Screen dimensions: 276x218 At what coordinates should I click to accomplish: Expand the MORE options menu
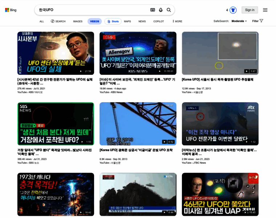[x=177, y=21]
